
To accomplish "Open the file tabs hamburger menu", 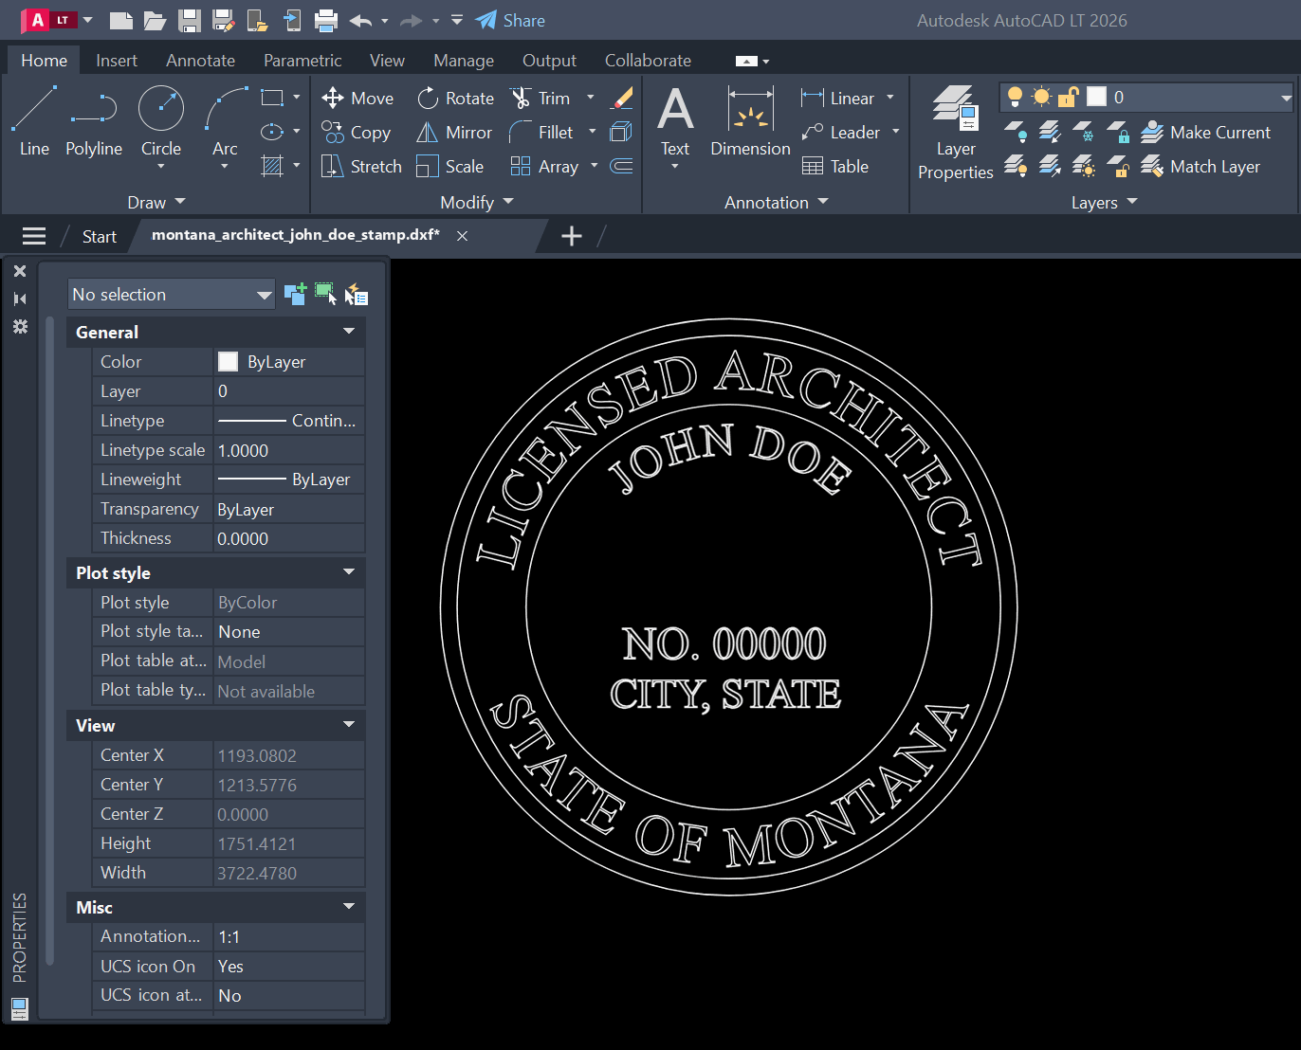I will 34,236.
